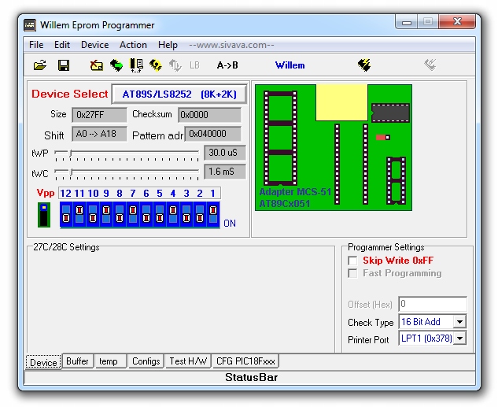Click the Checksum field 0x0000
Screen dimensions: 498x407
209,115
